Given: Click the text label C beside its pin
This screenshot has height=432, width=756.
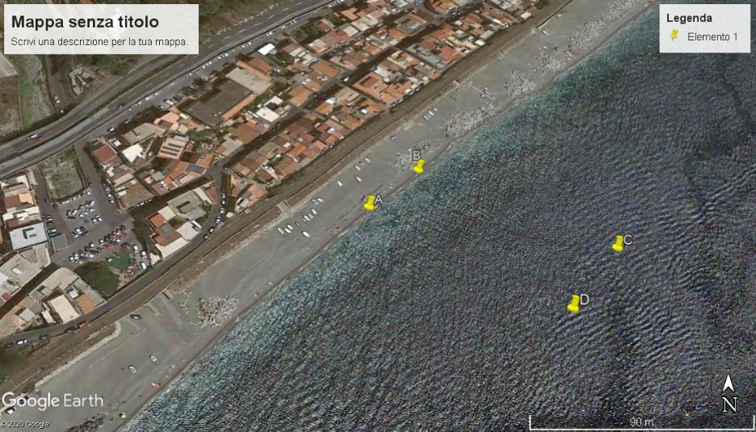Looking at the screenshot, I should tap(628, 239).
